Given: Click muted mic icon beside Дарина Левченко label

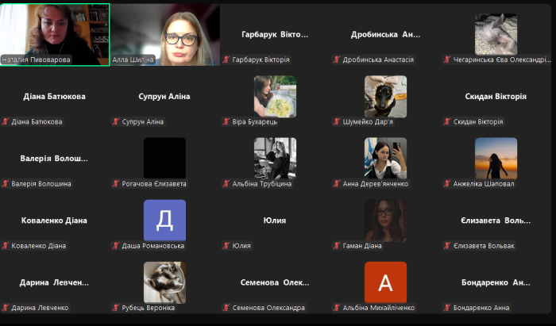Looking at the screenshot, I should tap(6, 308).
